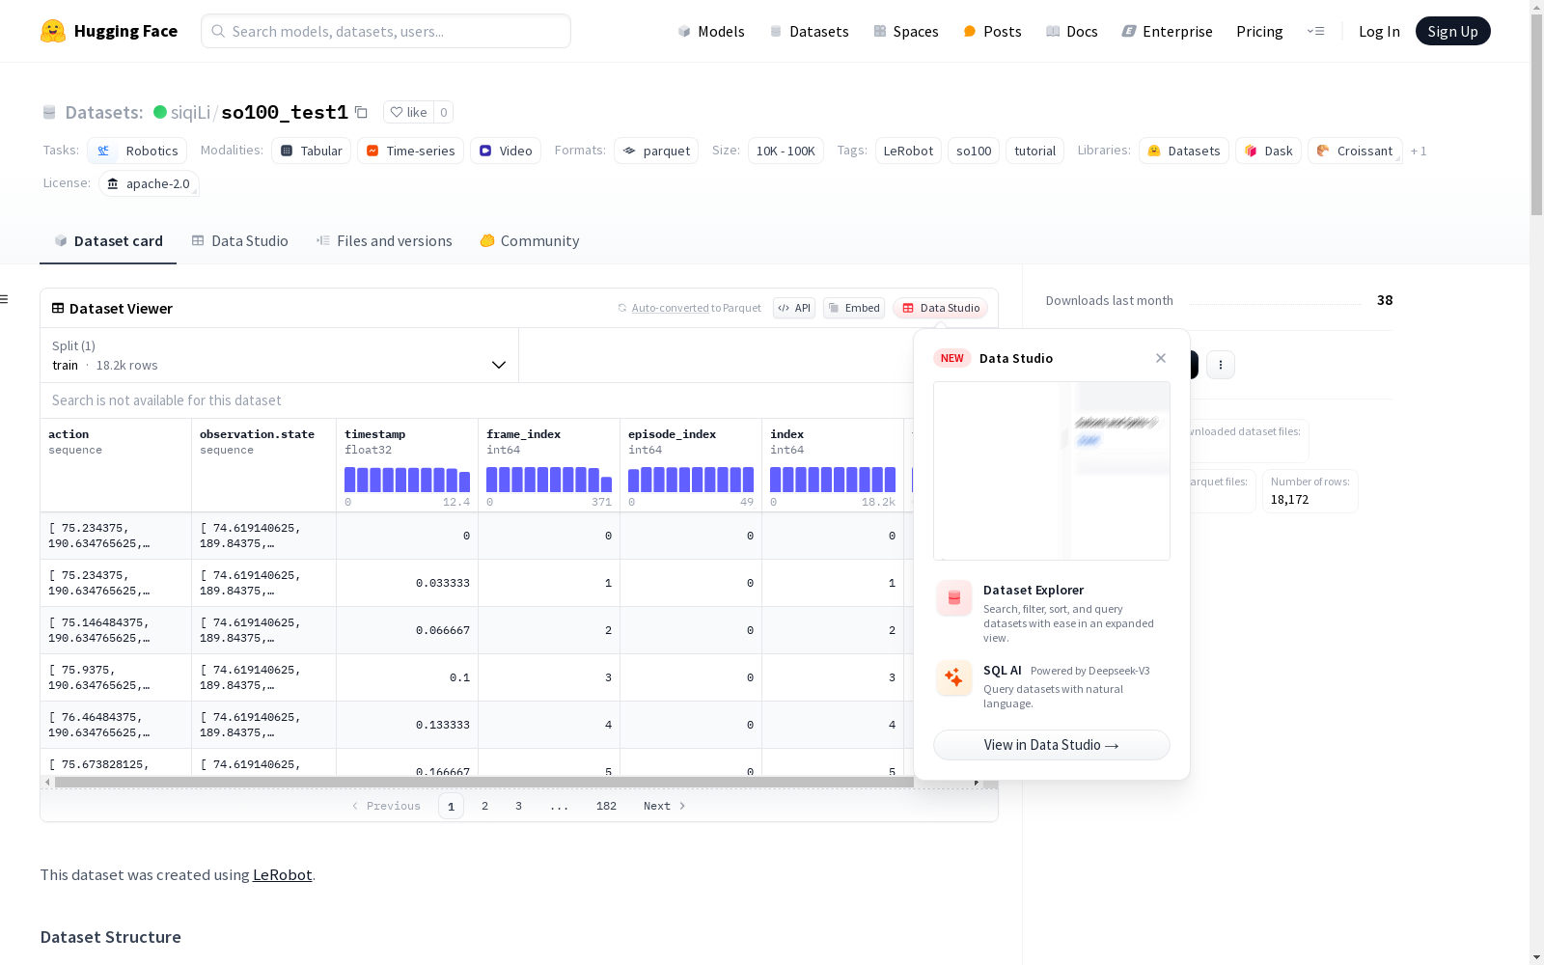Expand the Split train dropdown
The image size is (1544, 965).
[279, 355]
